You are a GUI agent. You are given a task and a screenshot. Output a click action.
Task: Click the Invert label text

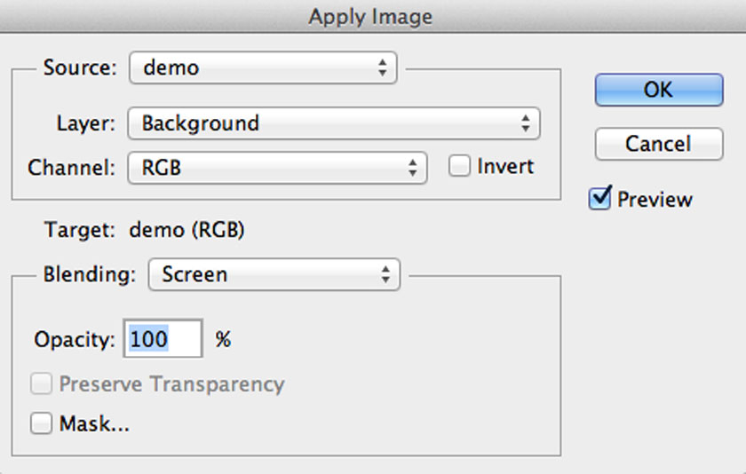click(505, 166)
